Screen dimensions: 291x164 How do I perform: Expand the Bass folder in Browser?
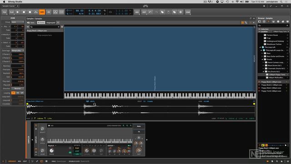pos(262,53)
